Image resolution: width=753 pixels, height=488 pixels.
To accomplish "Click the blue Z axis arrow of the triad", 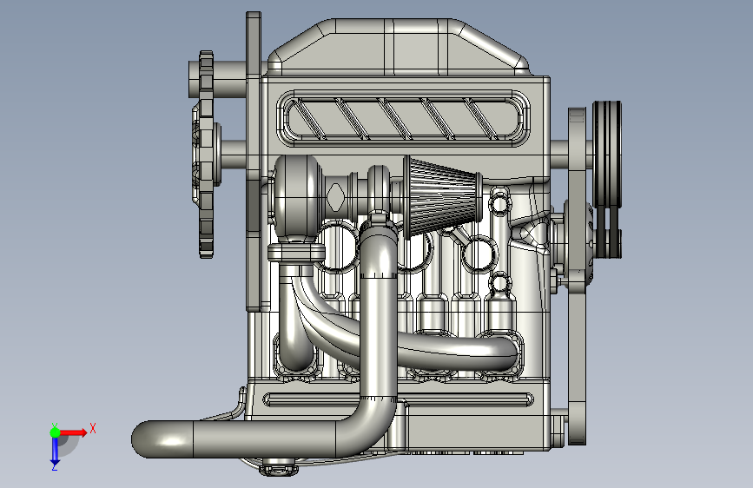I will (x=55, y=451).
